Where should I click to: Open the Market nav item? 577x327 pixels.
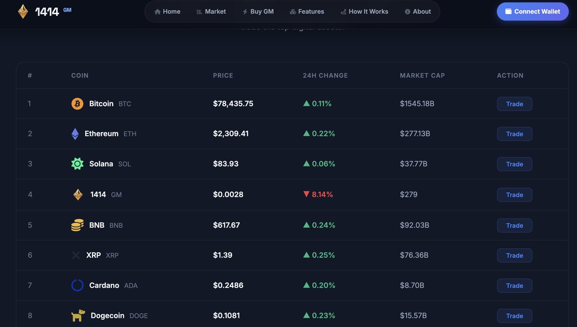click(x=211, y=11)
